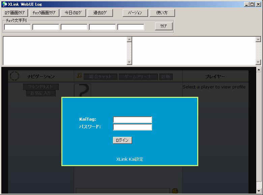Click right check pane scroll-up arrow
The width and height of the screenshot is (263, 195).
click(x=258, y=39)
